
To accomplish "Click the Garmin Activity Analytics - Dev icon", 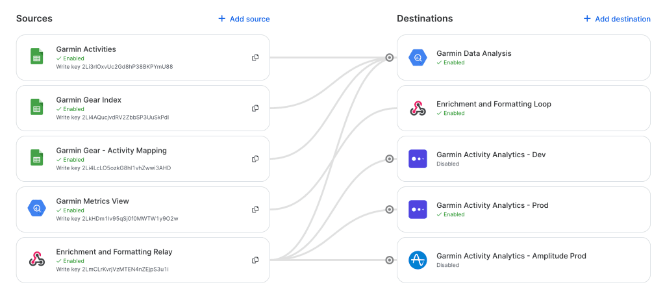I will (x=418, y=159).
